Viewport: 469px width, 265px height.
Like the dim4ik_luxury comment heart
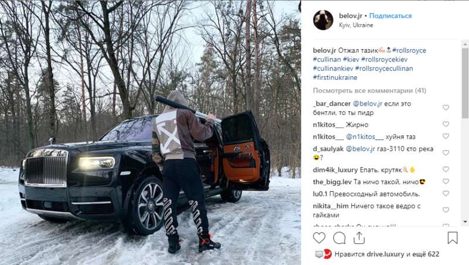[x=446, y=169]
